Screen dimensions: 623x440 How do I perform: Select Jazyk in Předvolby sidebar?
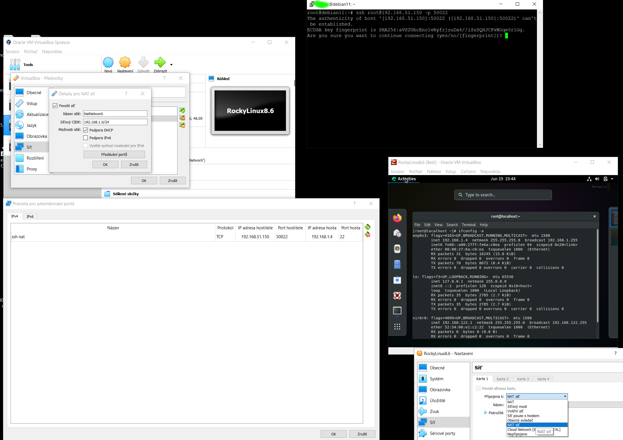(32, 125)
